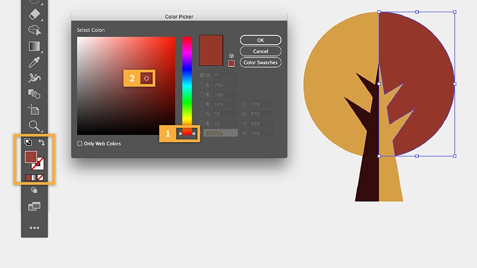Select the Symbol Sprayer tool
The height and width of the screenshot is (268, 477).
click(34, 78)
